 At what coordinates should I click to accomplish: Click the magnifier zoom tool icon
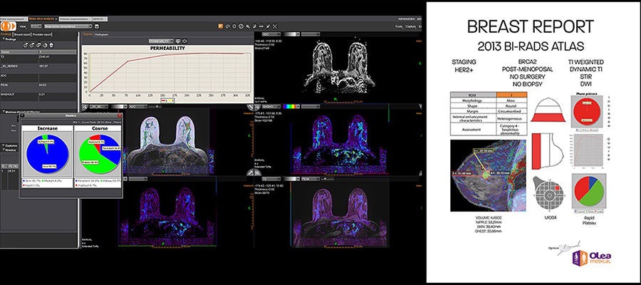(248, 26)
